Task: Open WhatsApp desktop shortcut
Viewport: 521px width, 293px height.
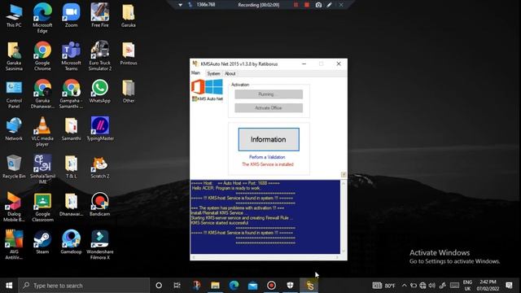Action: pos(100,91)
